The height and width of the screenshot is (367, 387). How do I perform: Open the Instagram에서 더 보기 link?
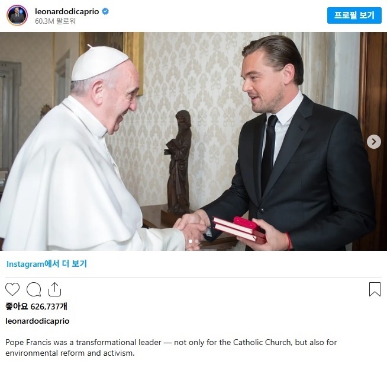pyautogui.click(x=47, y=264)
